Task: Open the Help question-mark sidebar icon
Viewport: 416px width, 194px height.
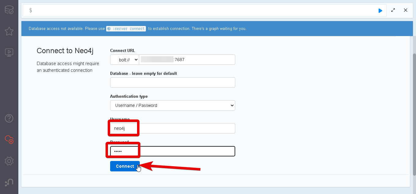Action: (x=9, y=118)
